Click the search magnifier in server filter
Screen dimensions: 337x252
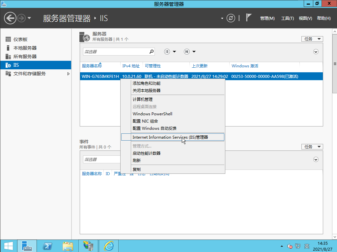click(152, 52)
